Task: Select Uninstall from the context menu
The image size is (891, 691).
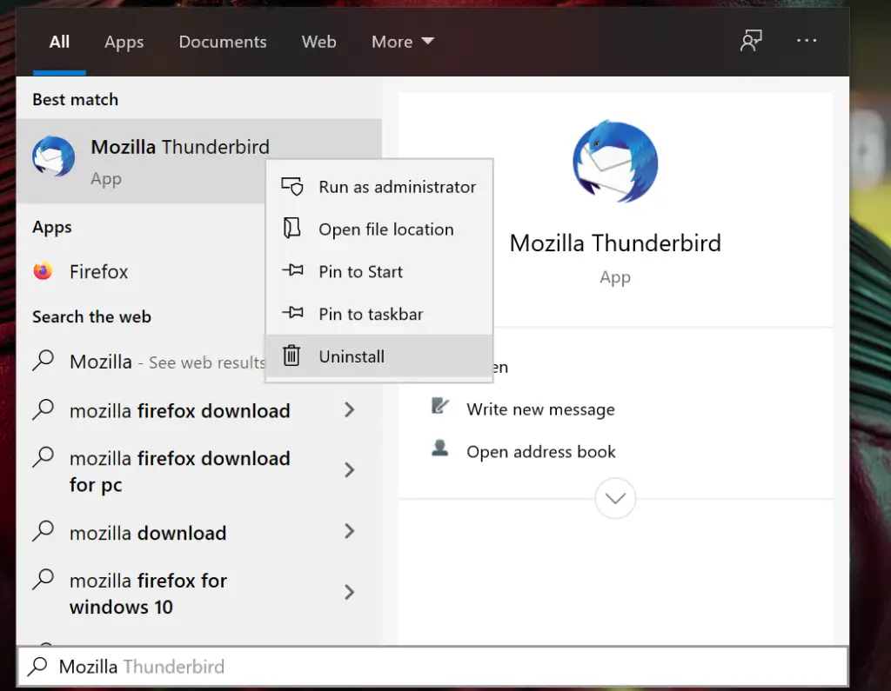Action: click(x=379, y=356)
